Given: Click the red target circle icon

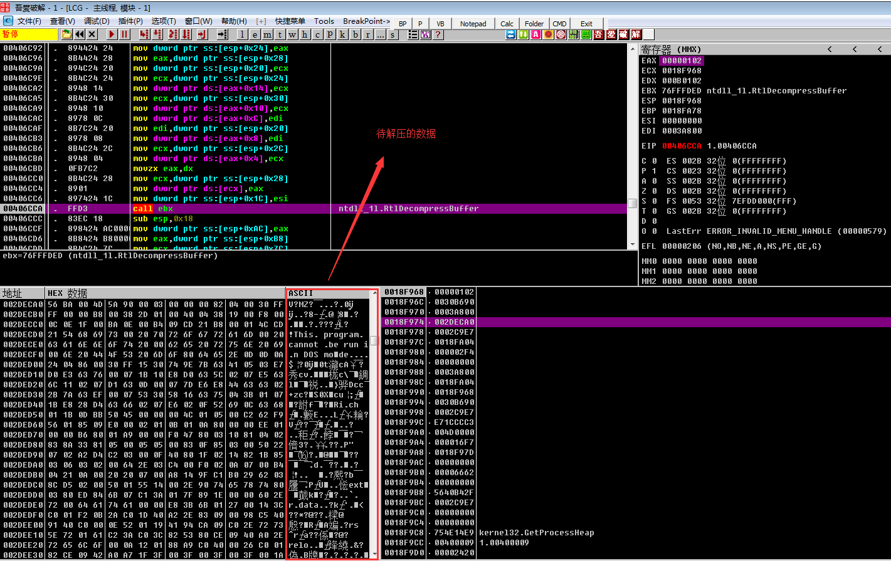Looking at the screenshot, I should coord(561,34).
